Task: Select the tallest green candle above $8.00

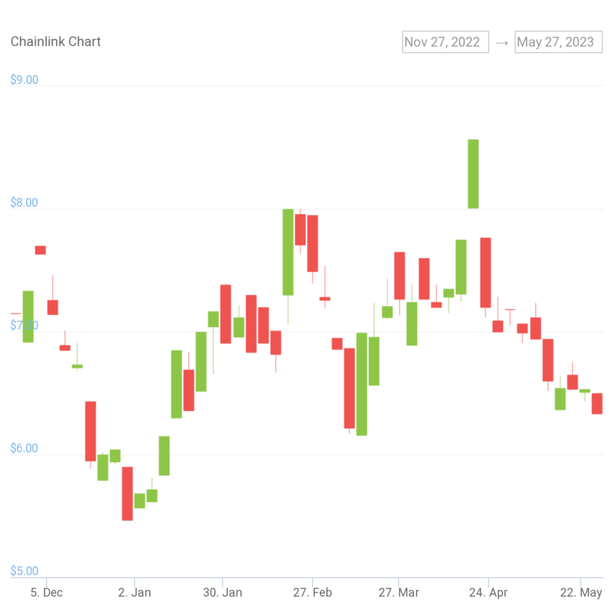Action: (473, 174)
